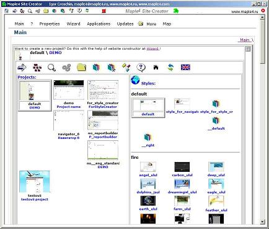Click the magnifying glass search icon
The image size is (269, 229).
click(51, 68)
